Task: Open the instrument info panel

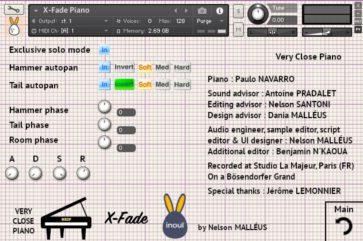Action: tap(220, 11)
